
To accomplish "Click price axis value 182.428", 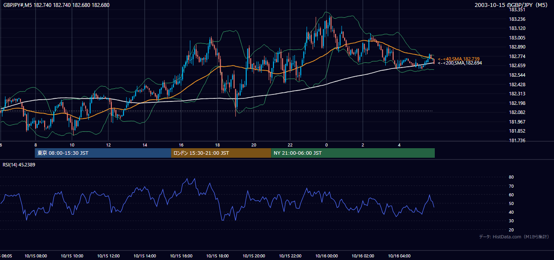I will click(x=517, y=84).
